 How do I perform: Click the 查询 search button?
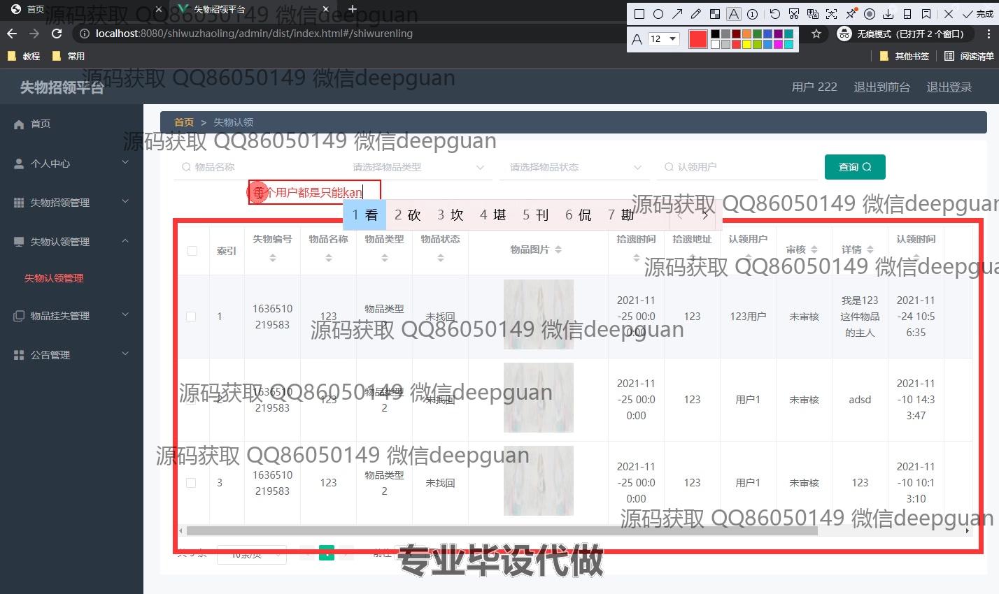tap(855, 167)
